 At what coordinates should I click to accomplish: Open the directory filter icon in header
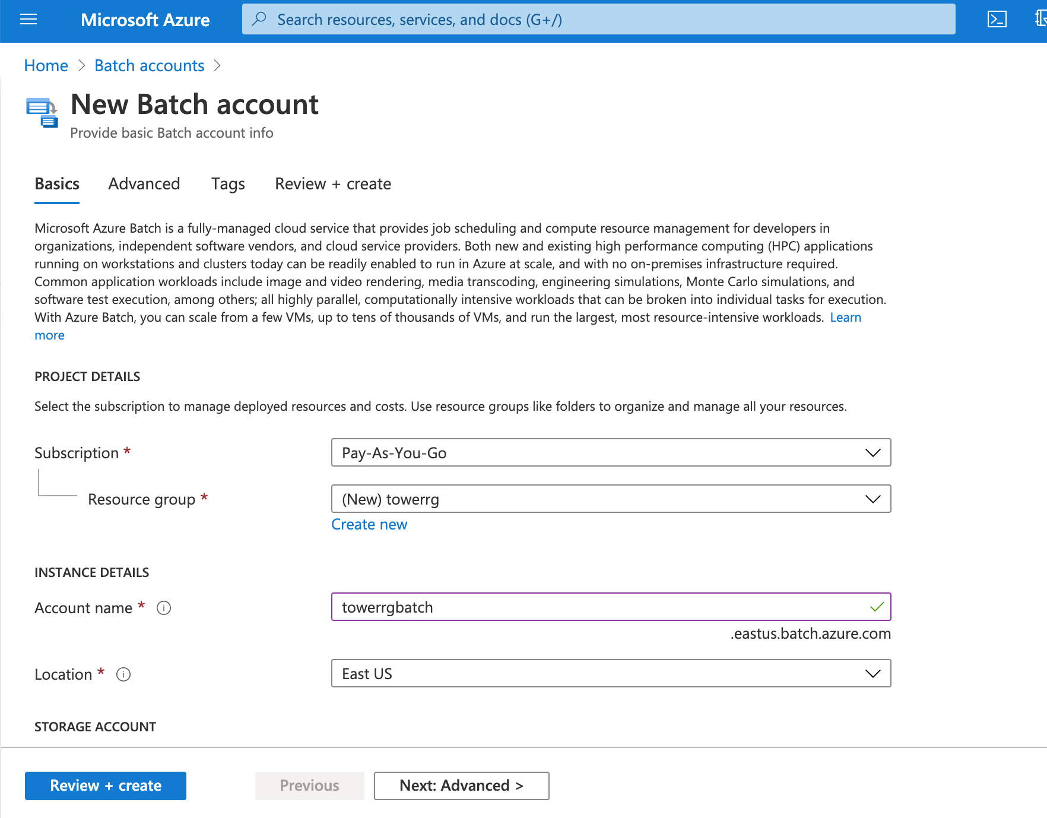1040,20
